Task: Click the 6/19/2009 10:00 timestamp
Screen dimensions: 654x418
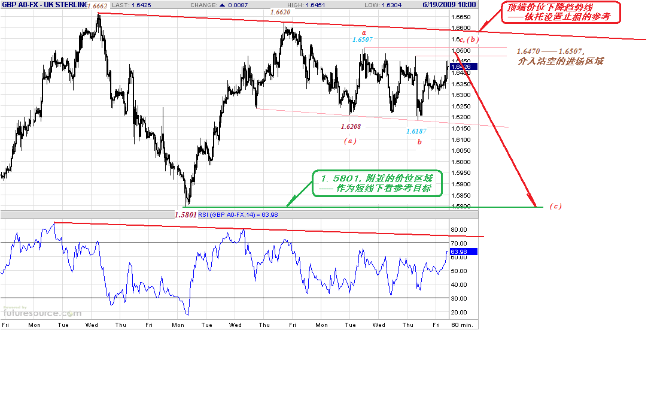Action: point(449,5)
